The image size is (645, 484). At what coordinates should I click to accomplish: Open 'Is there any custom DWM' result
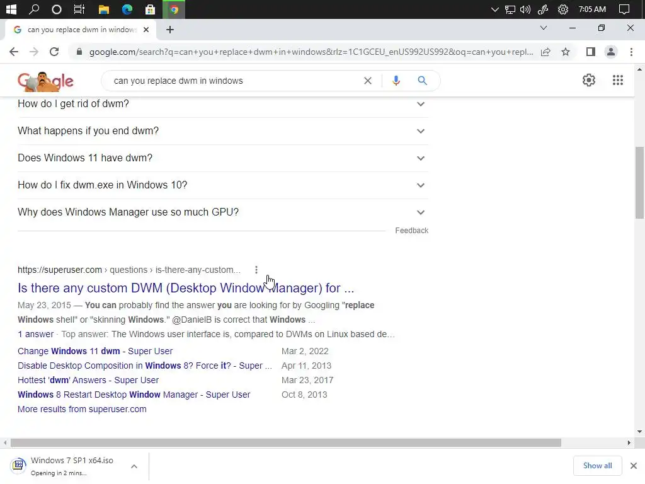tap(186, 288)
